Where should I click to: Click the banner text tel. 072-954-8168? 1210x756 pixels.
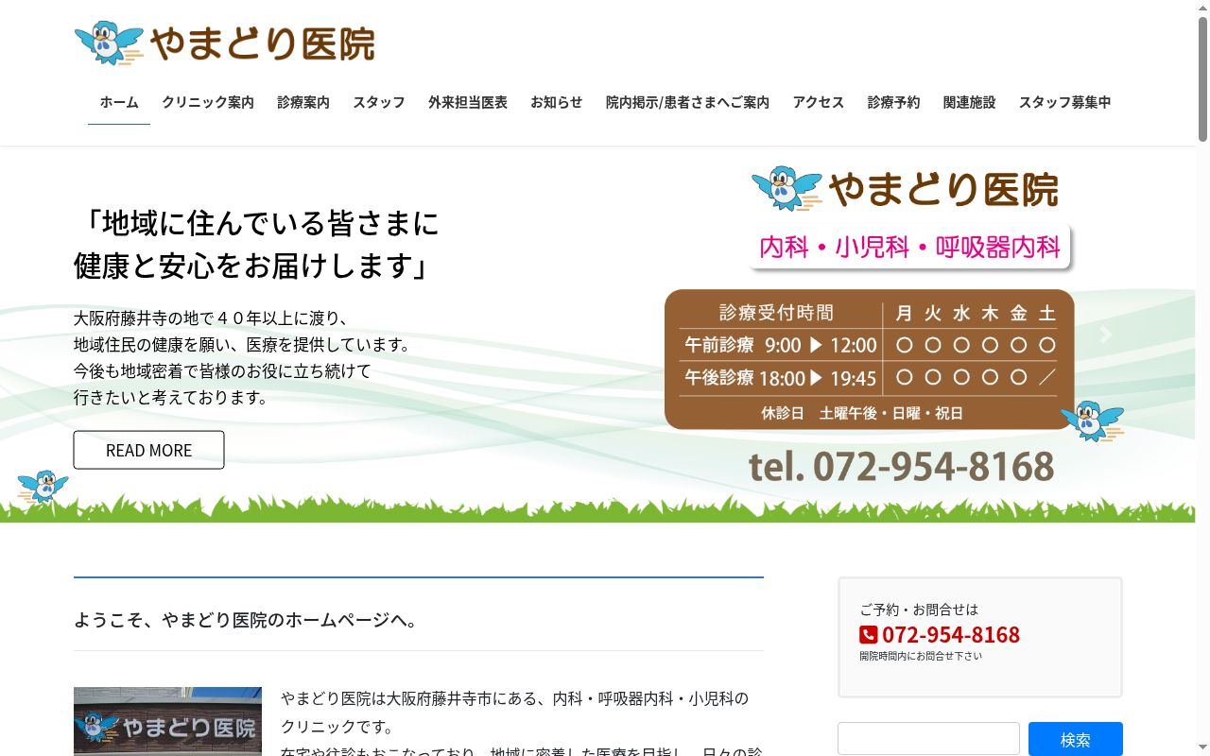click(x=902, y=466)
